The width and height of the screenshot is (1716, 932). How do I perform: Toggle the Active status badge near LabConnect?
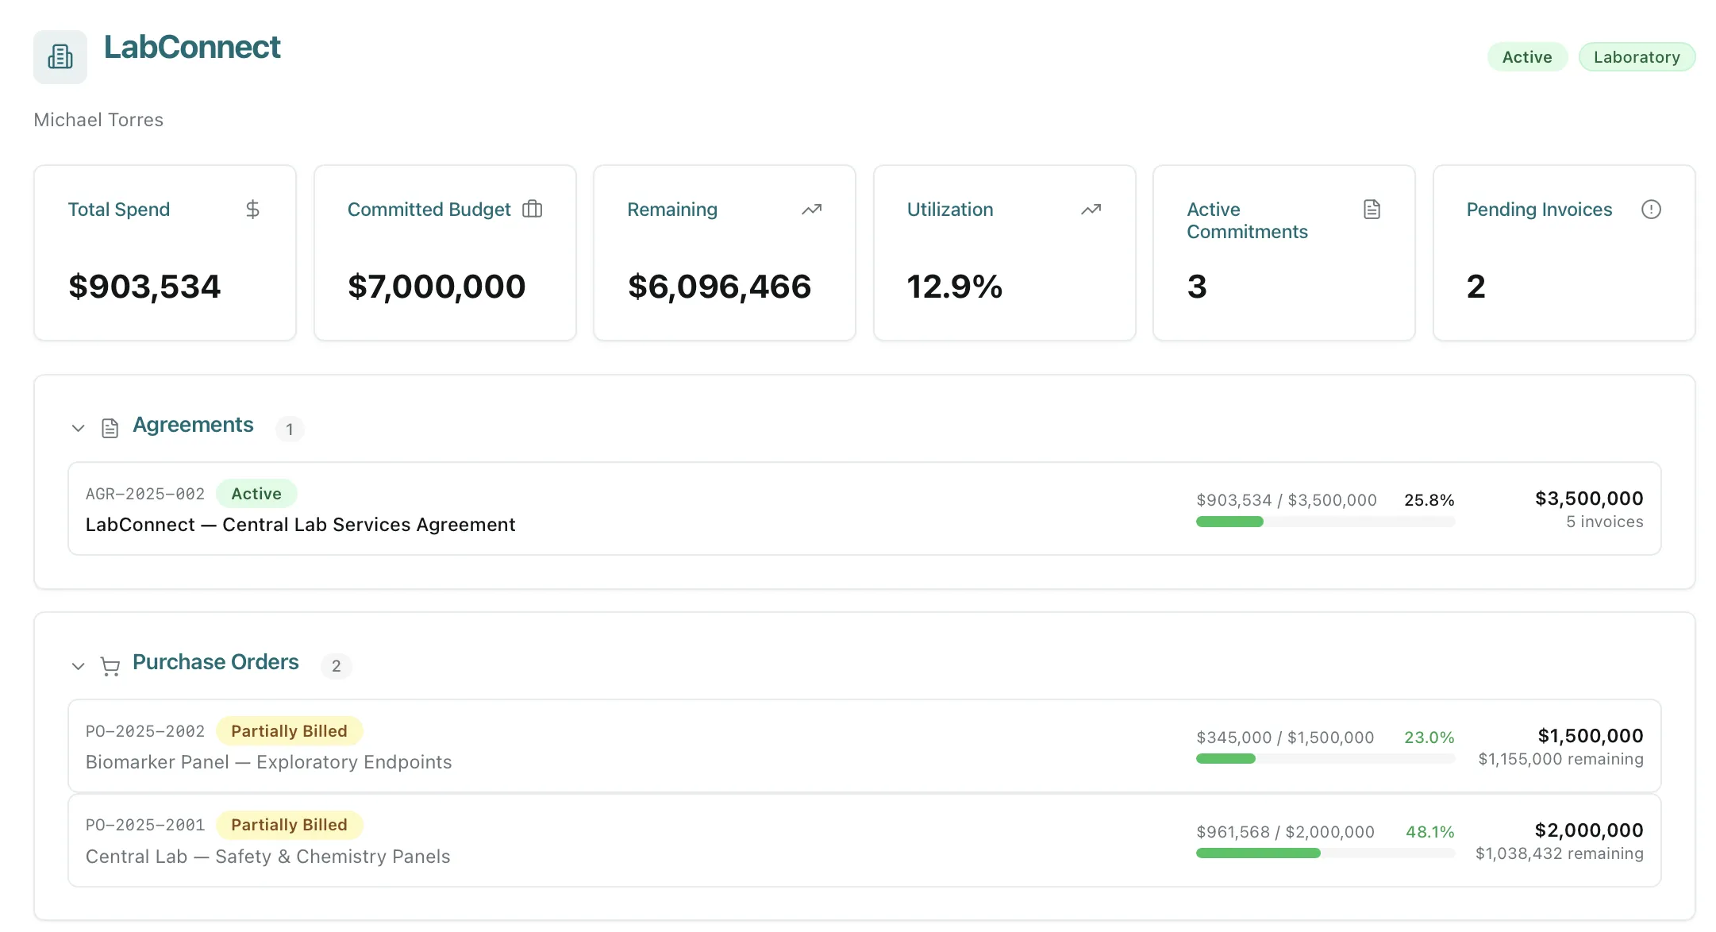click(1526, 56)
